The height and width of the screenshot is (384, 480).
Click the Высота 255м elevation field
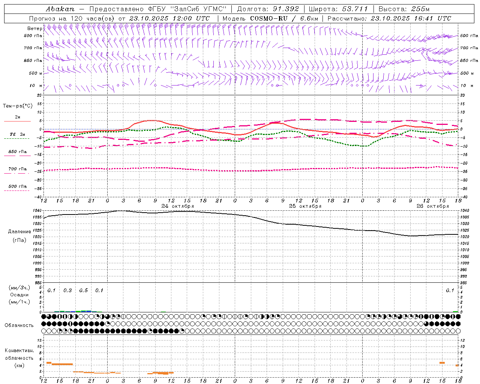tap(404, 9)
